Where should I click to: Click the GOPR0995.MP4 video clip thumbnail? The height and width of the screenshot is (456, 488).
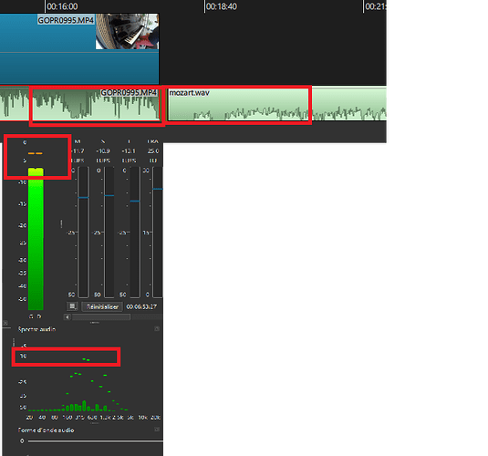(127, 31)
